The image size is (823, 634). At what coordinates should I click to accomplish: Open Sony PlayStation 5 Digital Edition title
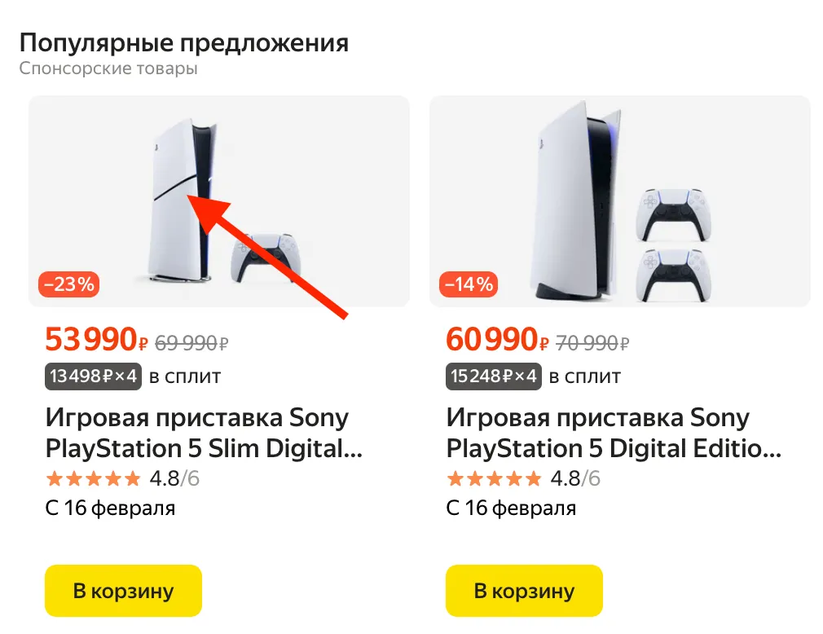coord(614,433)
